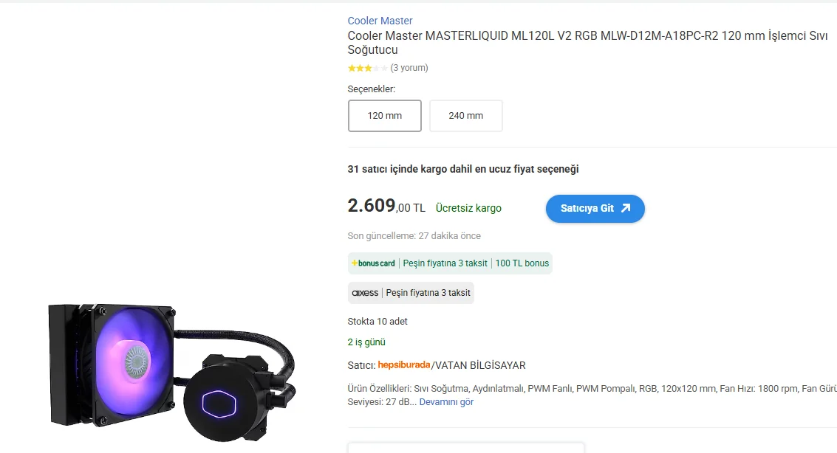Click the 2 iş günü delivery text
The width and height of the screenshot is (837, 453).
(x=366, y=342)
